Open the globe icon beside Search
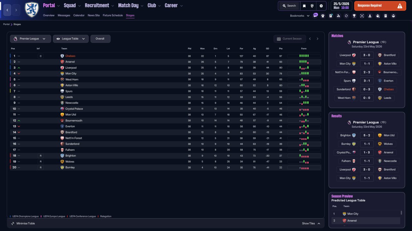The width and height of the screenshot is (412, 231). tap(312, 6)
